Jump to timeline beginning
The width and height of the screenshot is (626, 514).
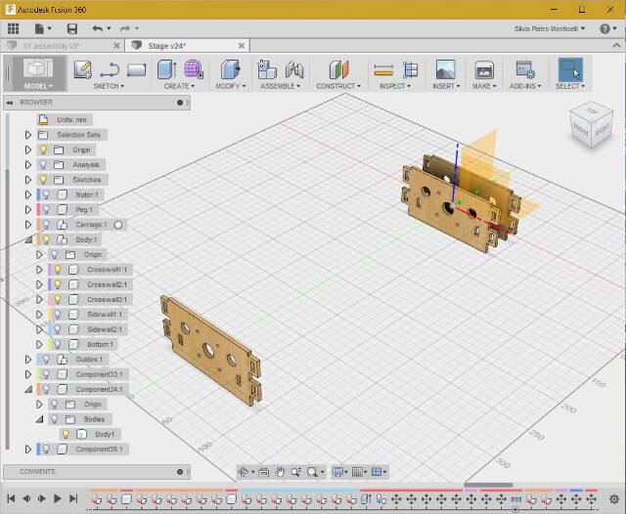click(11, 498)
